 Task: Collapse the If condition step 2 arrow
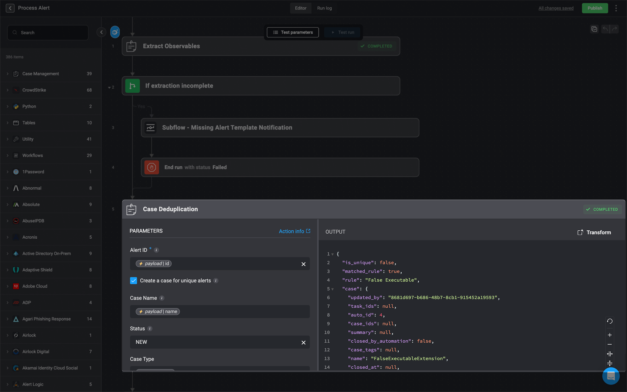tap(109, 88)
